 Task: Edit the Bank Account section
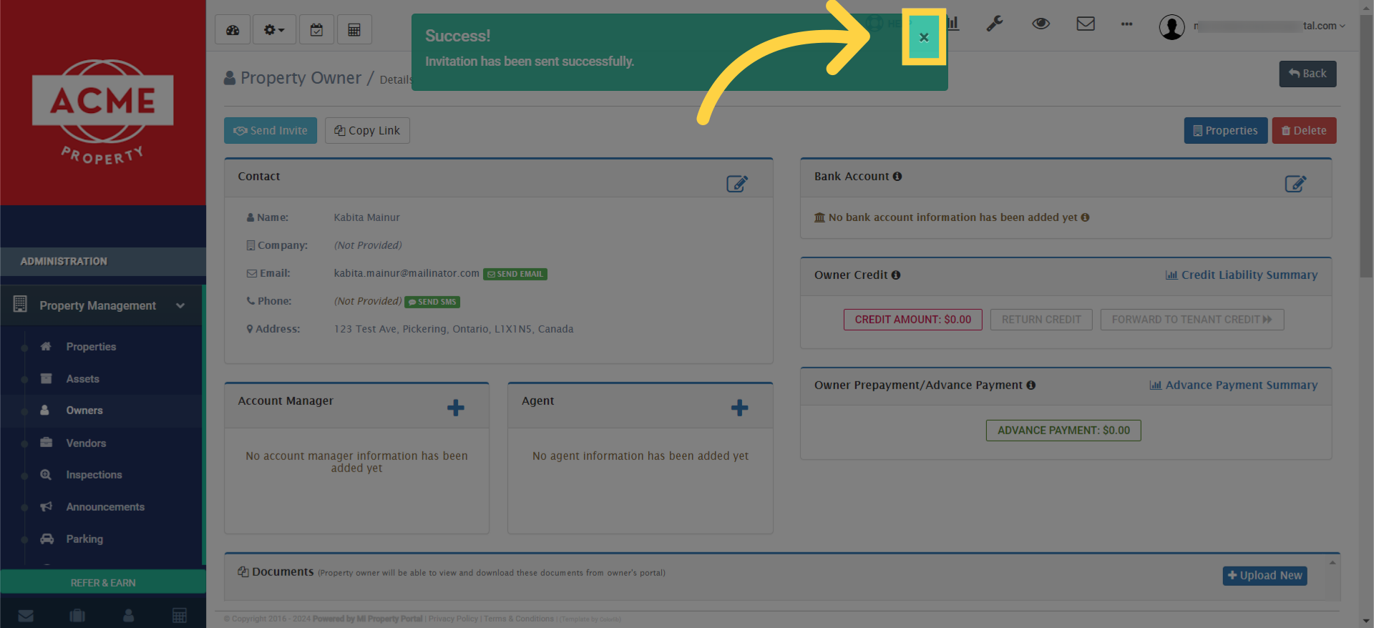tap(1295, 184)
